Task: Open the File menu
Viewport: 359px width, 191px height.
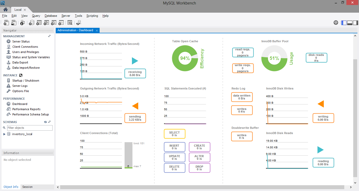Action: [x=4, y=16]
